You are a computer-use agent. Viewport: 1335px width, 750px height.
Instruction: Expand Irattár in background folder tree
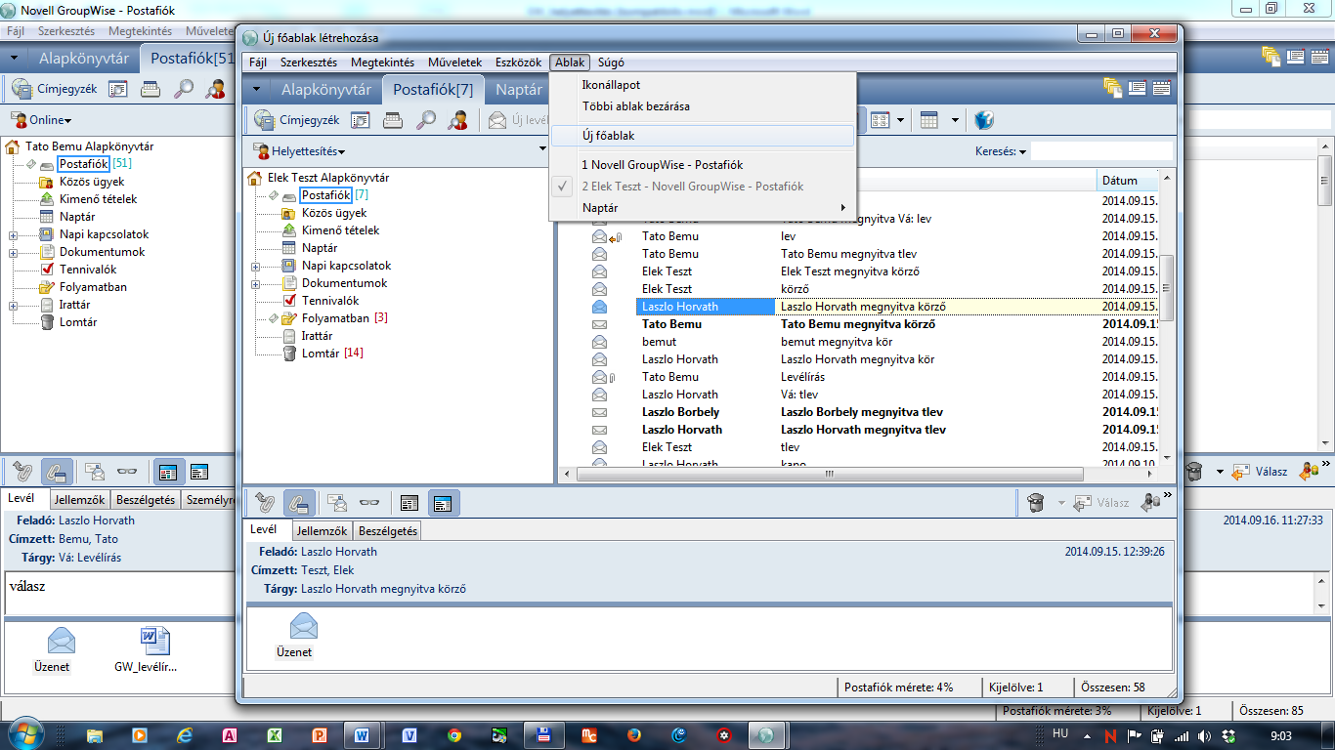(14, 305)
